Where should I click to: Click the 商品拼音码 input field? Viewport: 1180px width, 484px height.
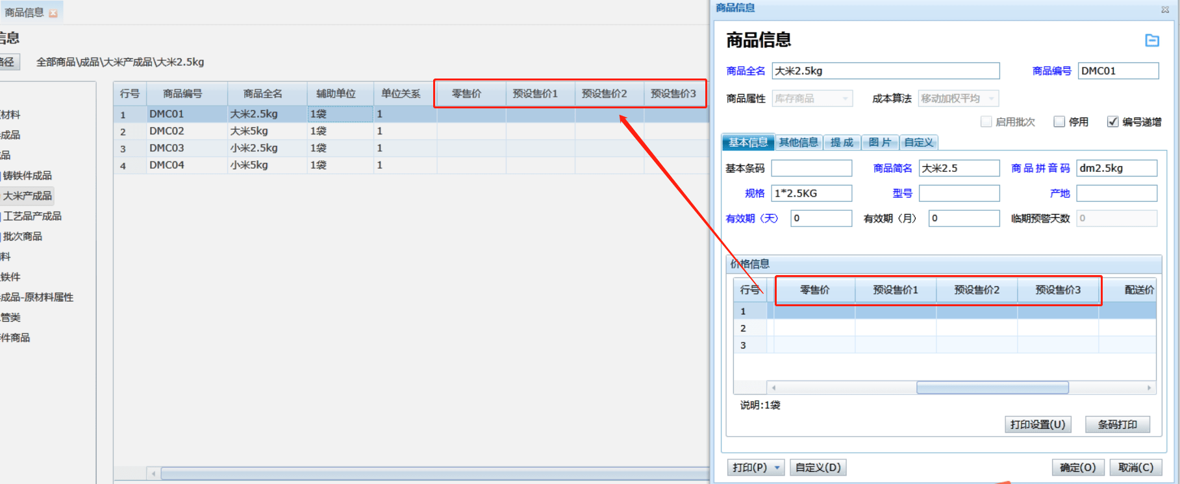click(x=1117, y=168)
